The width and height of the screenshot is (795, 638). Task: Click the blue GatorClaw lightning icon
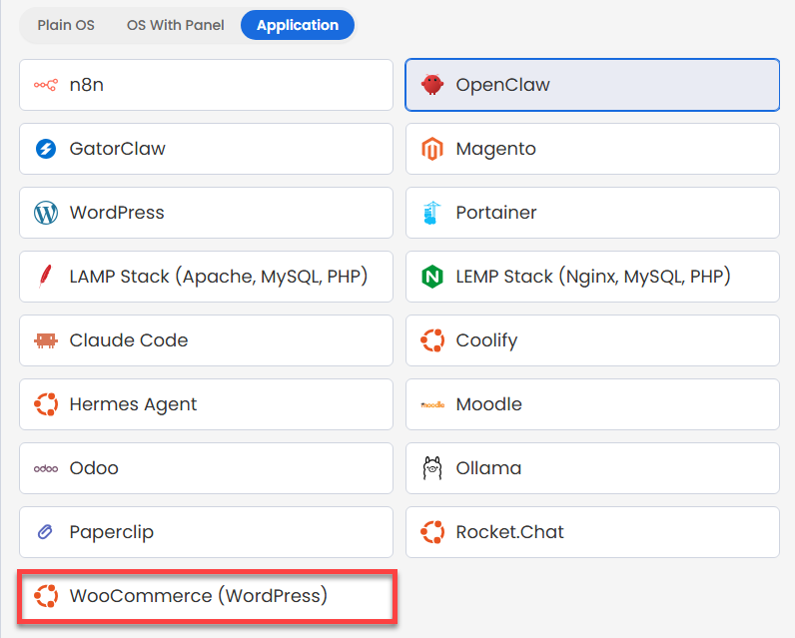46,149
